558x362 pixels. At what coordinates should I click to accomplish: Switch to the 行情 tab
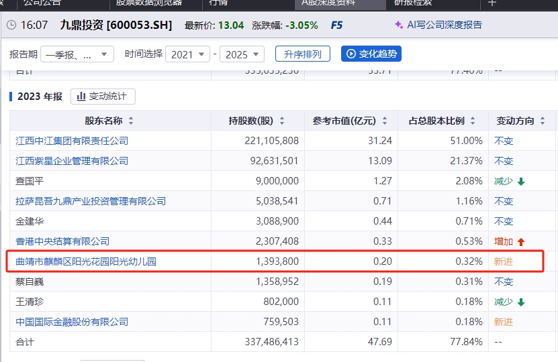click(x=218, y=3)
